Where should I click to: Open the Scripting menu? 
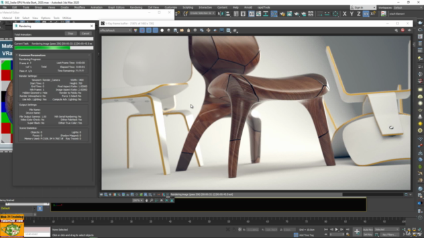coord(187,7)
